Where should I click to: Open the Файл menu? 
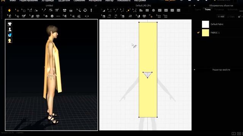pyautogui.click(x=13, y=1)
